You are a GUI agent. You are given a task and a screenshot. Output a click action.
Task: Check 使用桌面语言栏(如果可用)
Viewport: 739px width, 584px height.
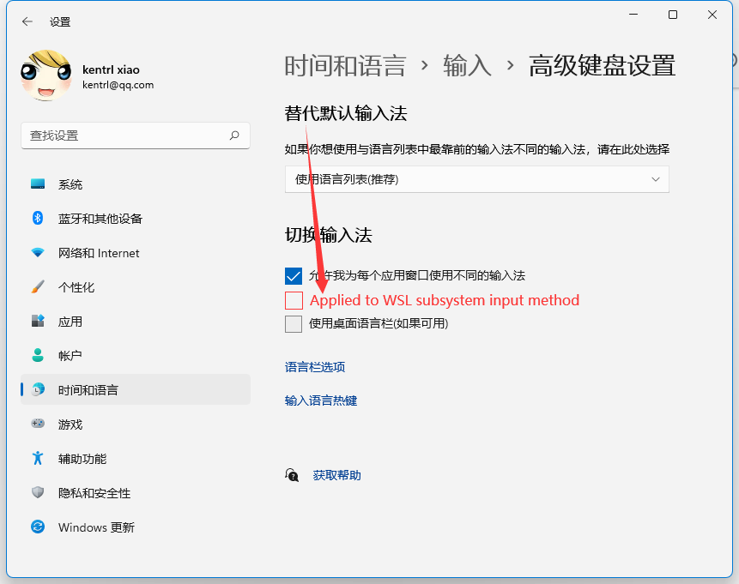[293, 323]
